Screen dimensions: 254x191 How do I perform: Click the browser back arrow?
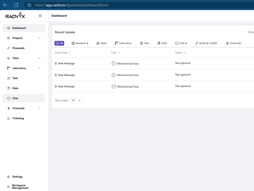(5, 5)
